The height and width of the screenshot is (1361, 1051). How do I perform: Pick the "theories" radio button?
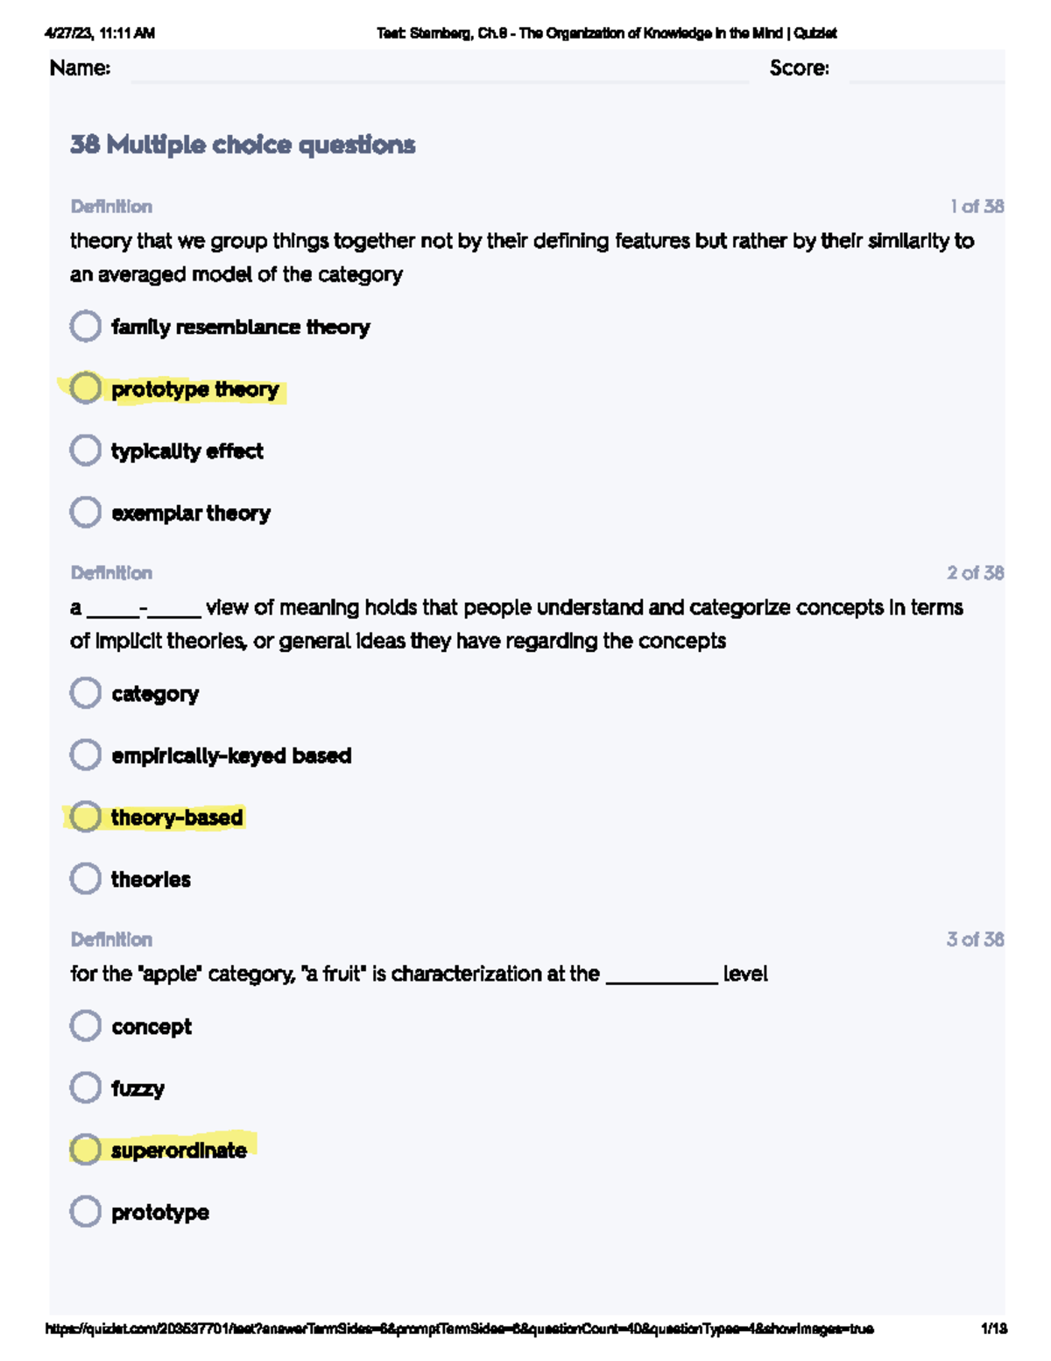[86, 878]
